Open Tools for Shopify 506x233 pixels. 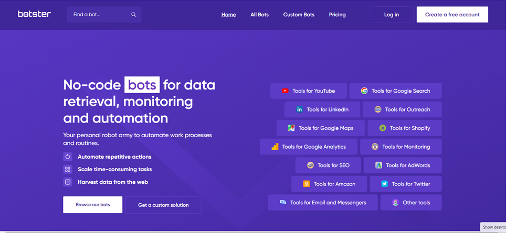pos(405,128)
